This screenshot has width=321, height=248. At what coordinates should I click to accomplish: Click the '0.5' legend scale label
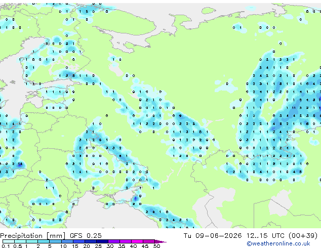18,246
